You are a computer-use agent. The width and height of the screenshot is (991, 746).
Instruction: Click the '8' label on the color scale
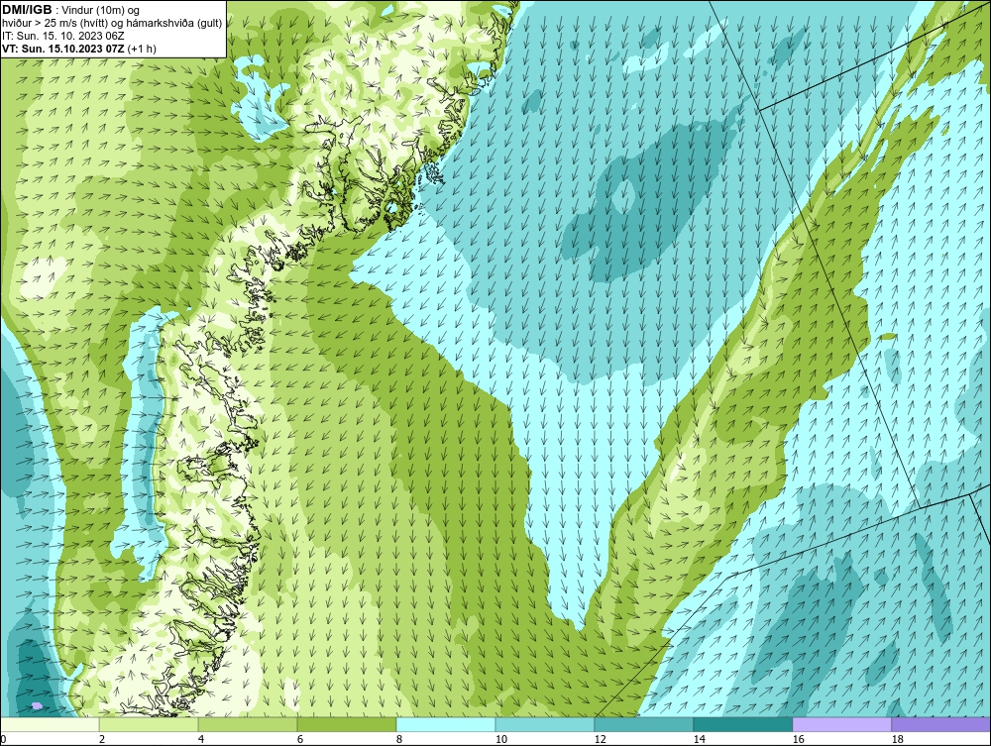(398, 739)
